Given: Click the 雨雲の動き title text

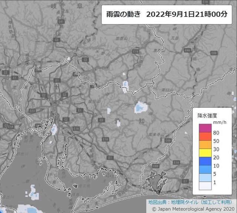Looking at the screenshot, I should pos(123,14).
